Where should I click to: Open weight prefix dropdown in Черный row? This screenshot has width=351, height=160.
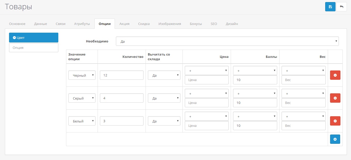[x=304, y=70]
